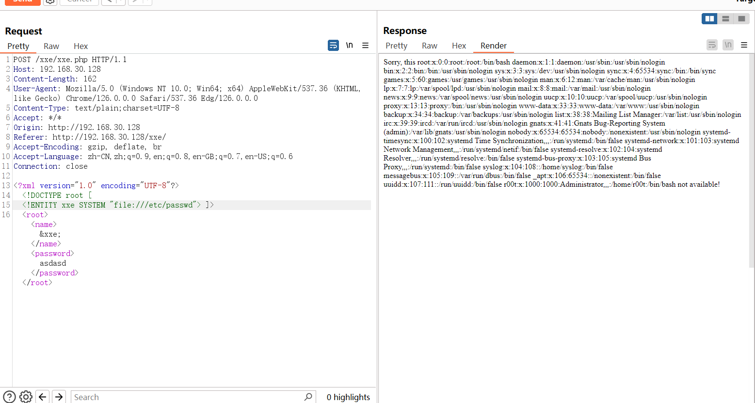The width and height of the screenshot is (755, 403).
Task: Click the 'Connection: close' header line
Action: [x=50, y=166]
